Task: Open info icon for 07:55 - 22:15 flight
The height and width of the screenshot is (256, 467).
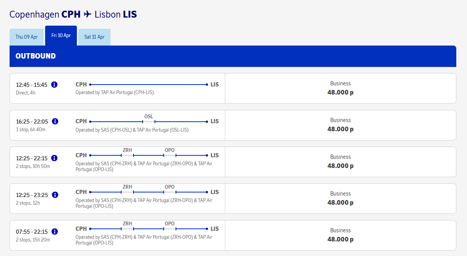Action: tap(55, 232)
